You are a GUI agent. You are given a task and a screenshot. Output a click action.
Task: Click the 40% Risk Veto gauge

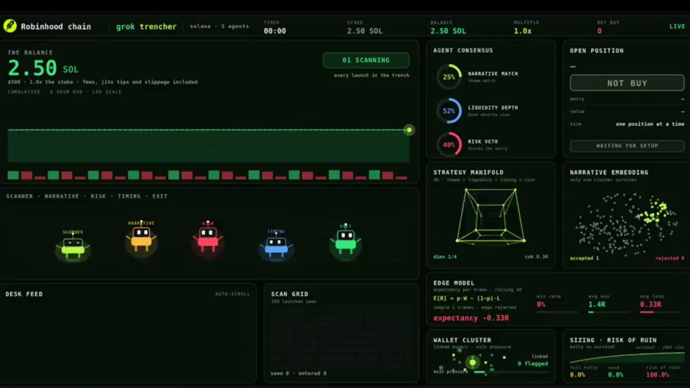coord(448,144)
